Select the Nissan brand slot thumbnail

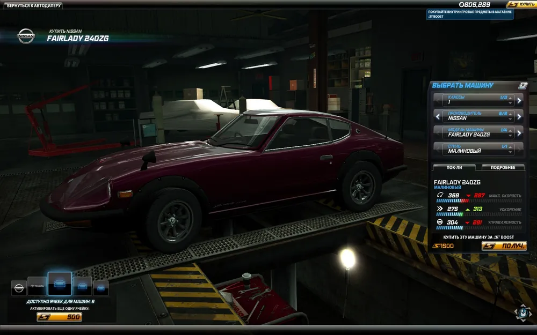(19, 288)
